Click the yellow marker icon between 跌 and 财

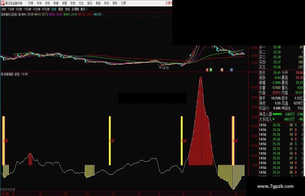click(x=222, y=70)
